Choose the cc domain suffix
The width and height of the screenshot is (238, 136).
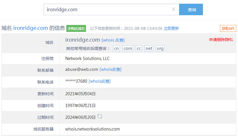coord(139,48)
